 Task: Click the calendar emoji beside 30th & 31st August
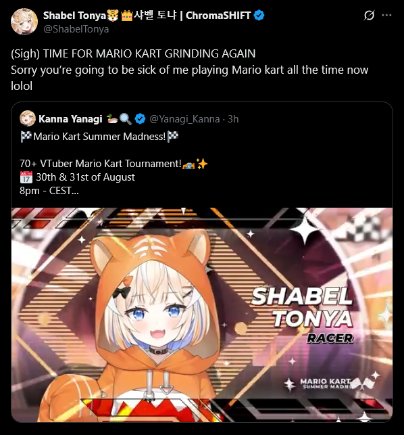coord(26,177)
